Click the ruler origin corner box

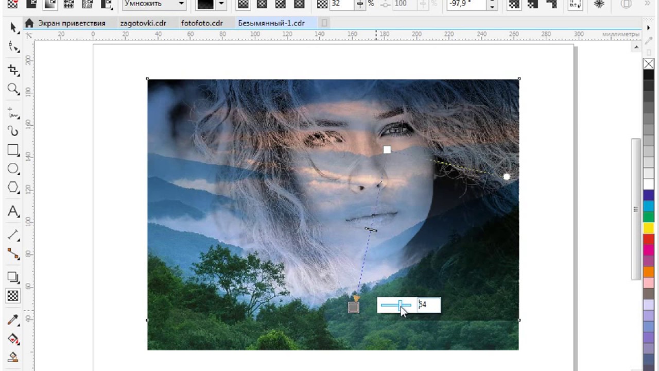(29, 36)
